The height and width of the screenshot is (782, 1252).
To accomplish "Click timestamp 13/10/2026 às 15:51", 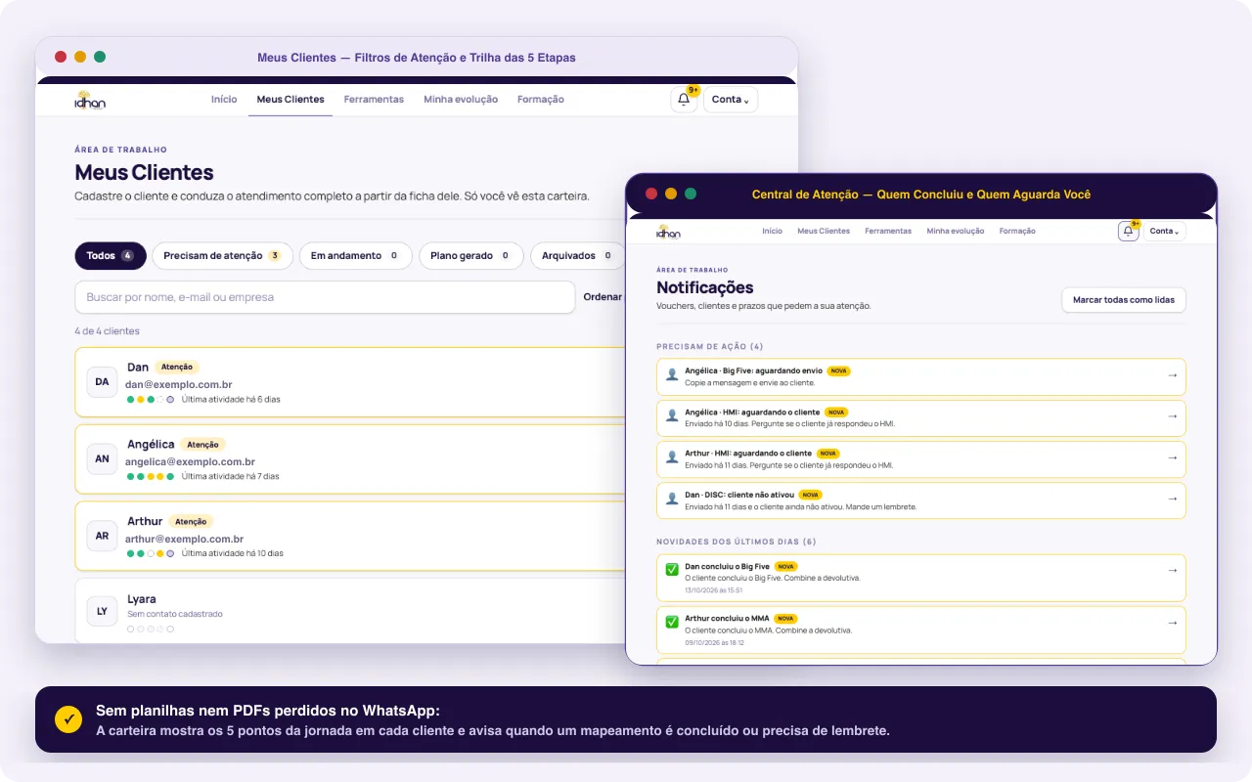I will click(714, 590).
